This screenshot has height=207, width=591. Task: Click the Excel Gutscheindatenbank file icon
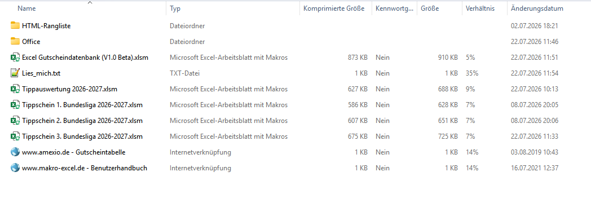(x=15, y=58)
